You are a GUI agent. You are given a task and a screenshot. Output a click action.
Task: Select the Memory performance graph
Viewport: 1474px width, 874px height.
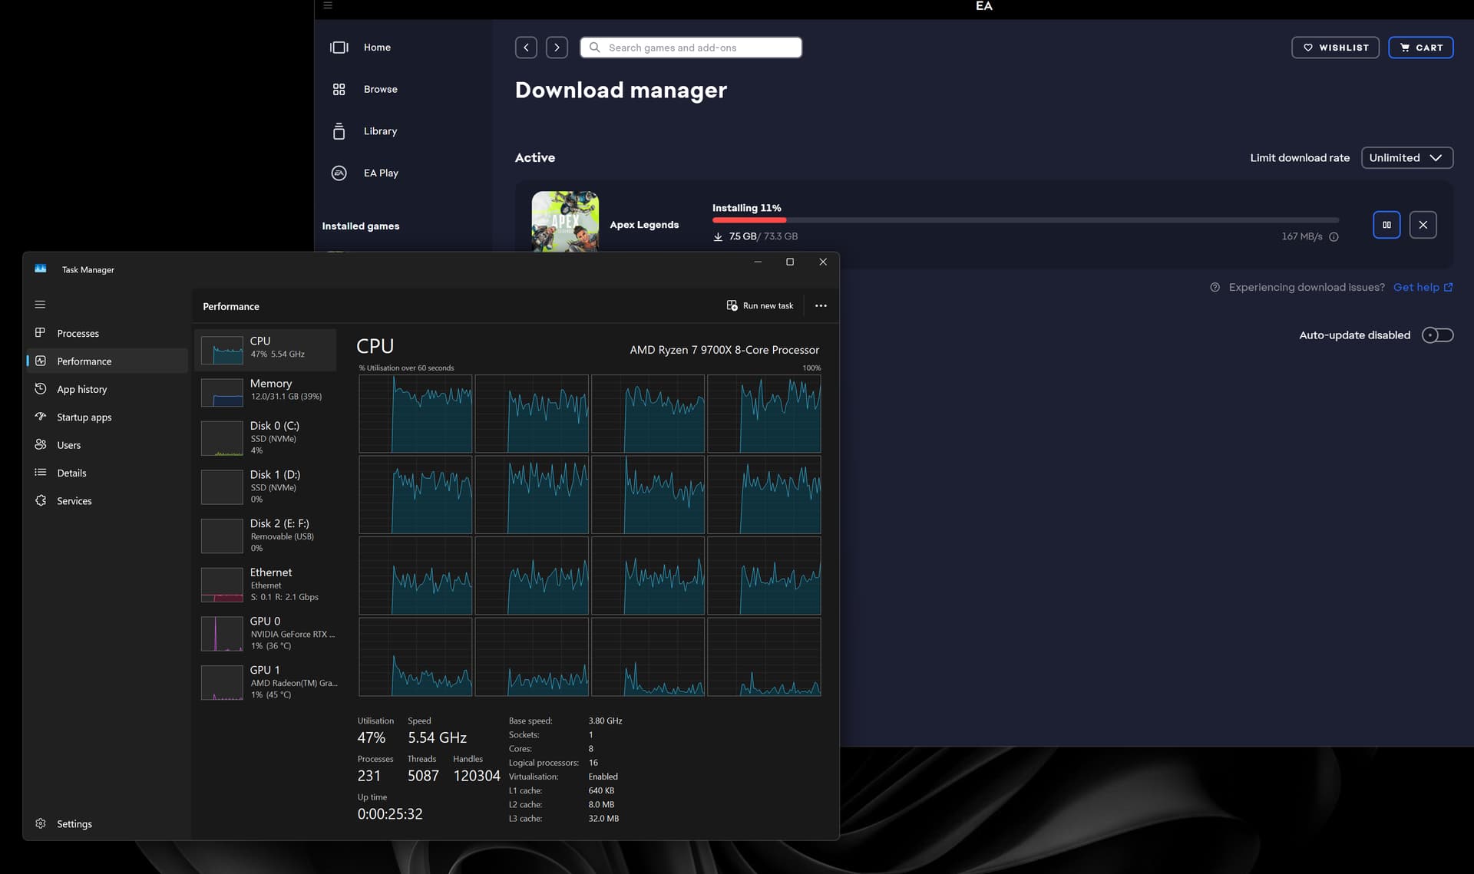tap(266, 390)
